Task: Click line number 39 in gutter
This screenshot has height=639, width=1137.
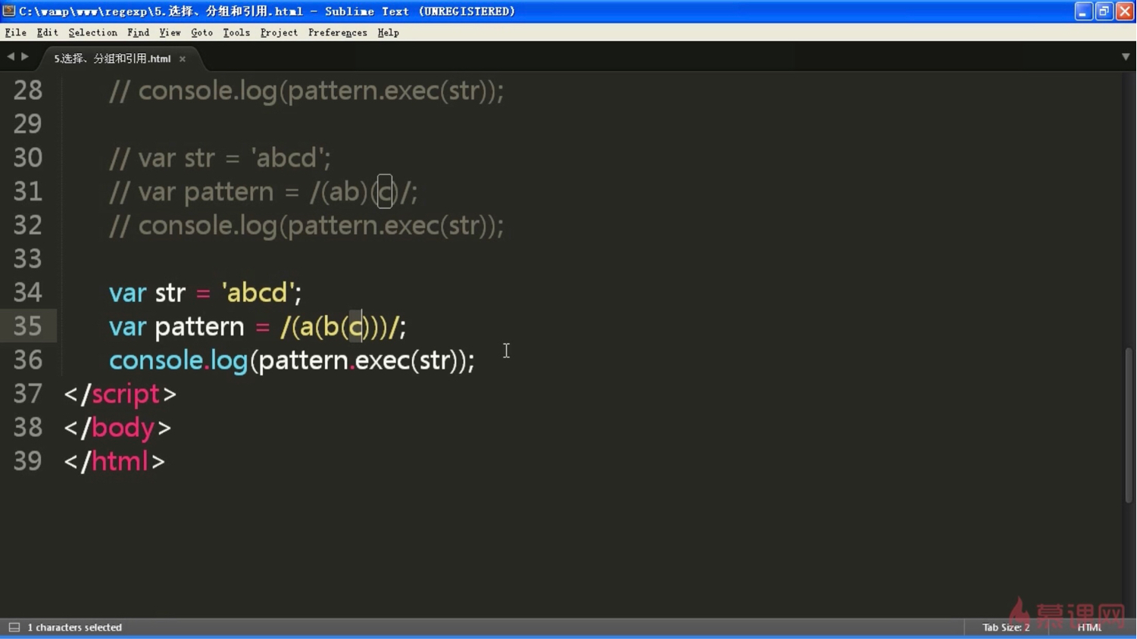Action: tap(28, 461)
